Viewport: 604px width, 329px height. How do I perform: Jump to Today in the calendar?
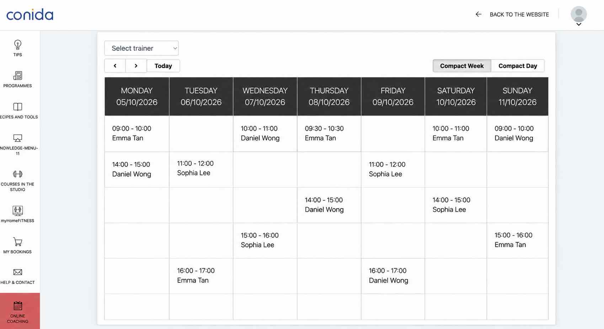coord(163,66)
